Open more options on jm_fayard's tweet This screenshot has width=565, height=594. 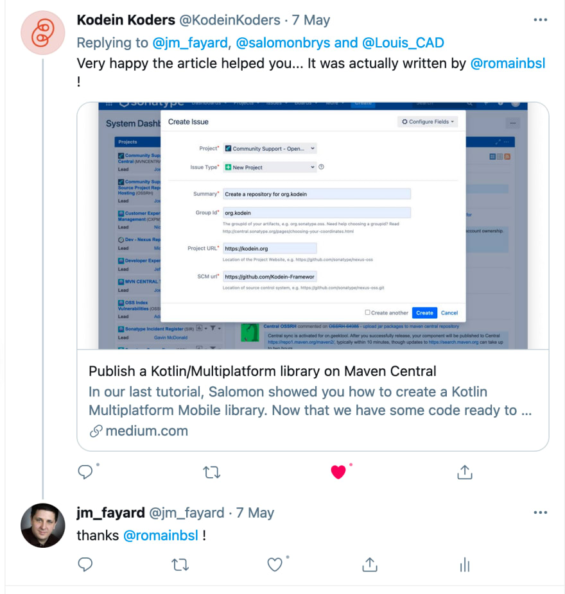click(x=541, y=513)
